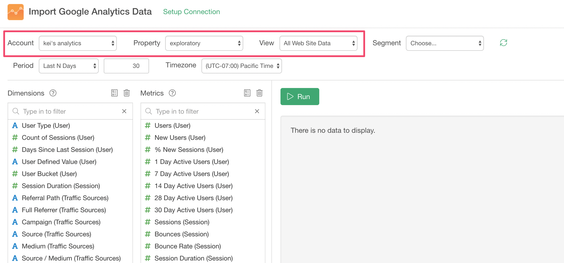Select Campaign (Traffic Sources) dimension
Image resolution: width=564 pixels, height=263 pixels.
(70, 222)
